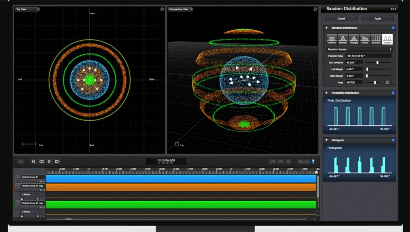Select the Ramp distribution icon
The height and width of the screenshot is (232, 410).
point(365,38)
